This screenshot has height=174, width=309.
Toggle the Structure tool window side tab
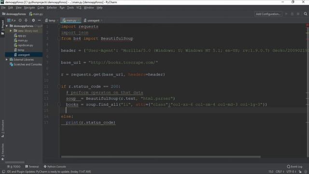coord(2,129)
